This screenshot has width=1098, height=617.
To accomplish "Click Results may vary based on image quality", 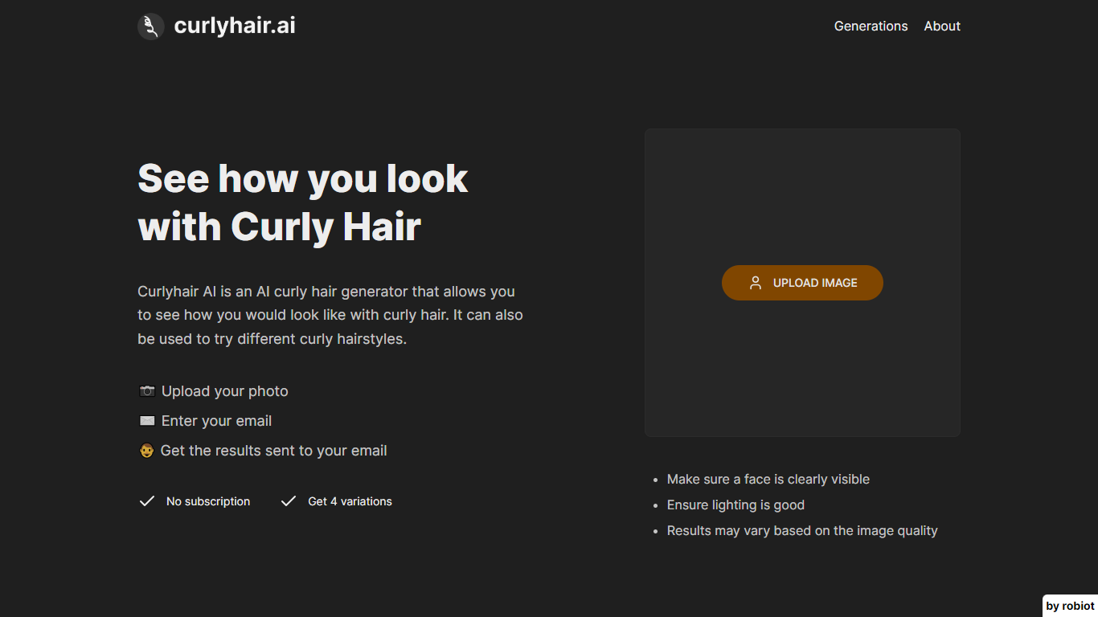I will (x=802, y=530).
